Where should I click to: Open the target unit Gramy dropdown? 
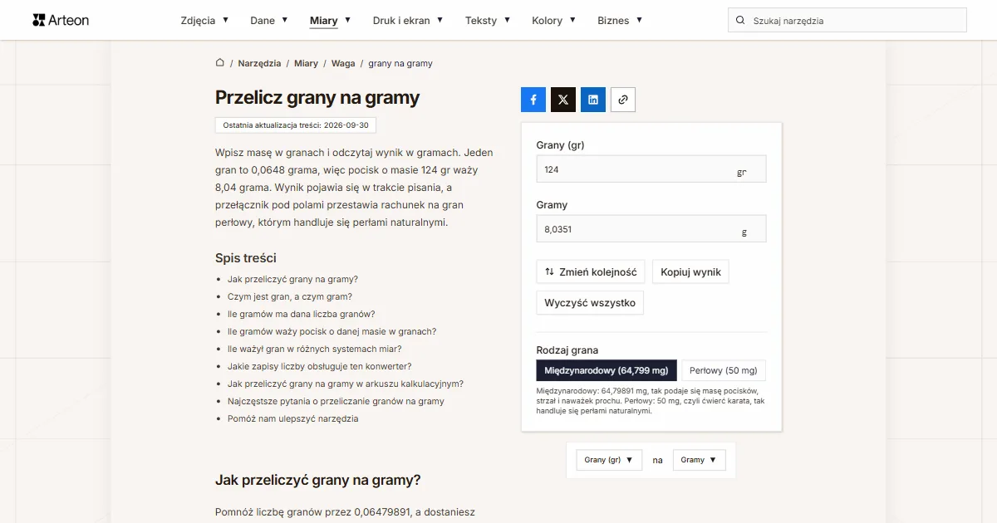click(699, 460)
